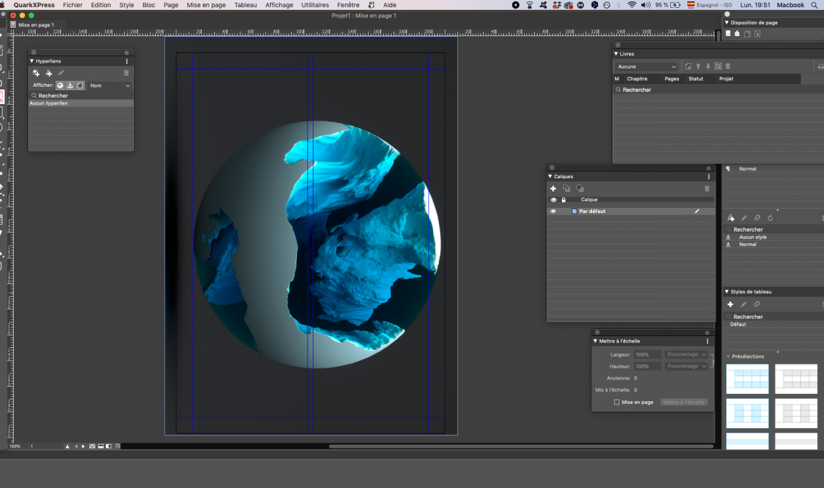Select the Défaut table style
Viewport: 824px width, 488px height.
[738, 324]
